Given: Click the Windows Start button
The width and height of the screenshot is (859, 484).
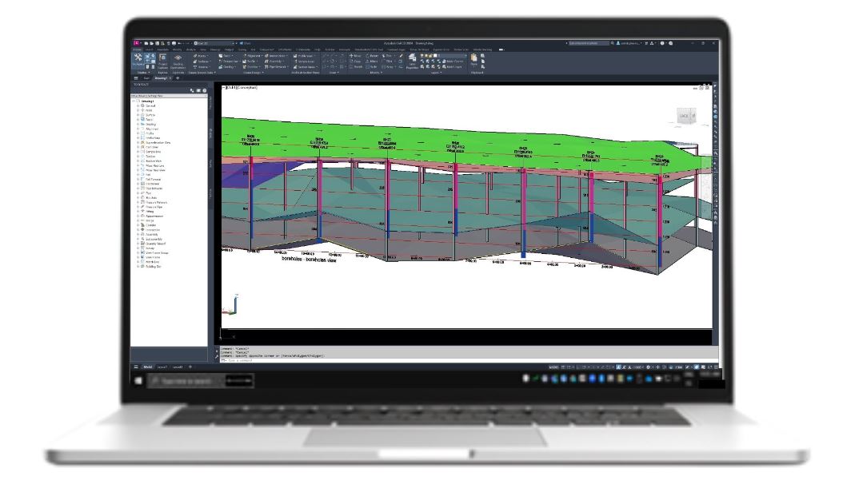Looking at the screenshot, I should click(x=138, y=382).
